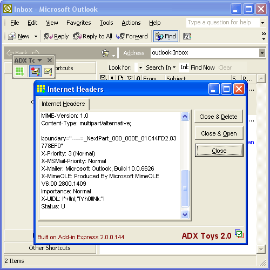Click the Internet Headers dialog title icon
The height and width of the screenshot is (270, 270).
[x=41, y=89]
